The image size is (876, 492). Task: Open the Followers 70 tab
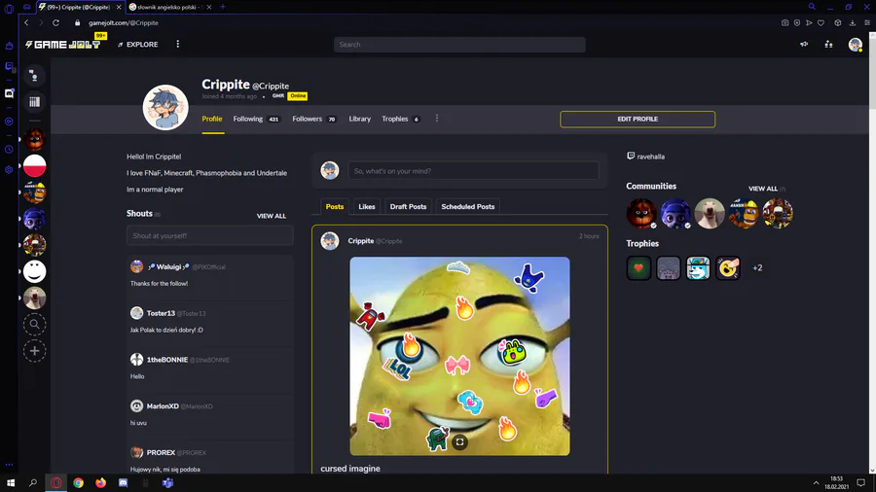click(314, 119)
